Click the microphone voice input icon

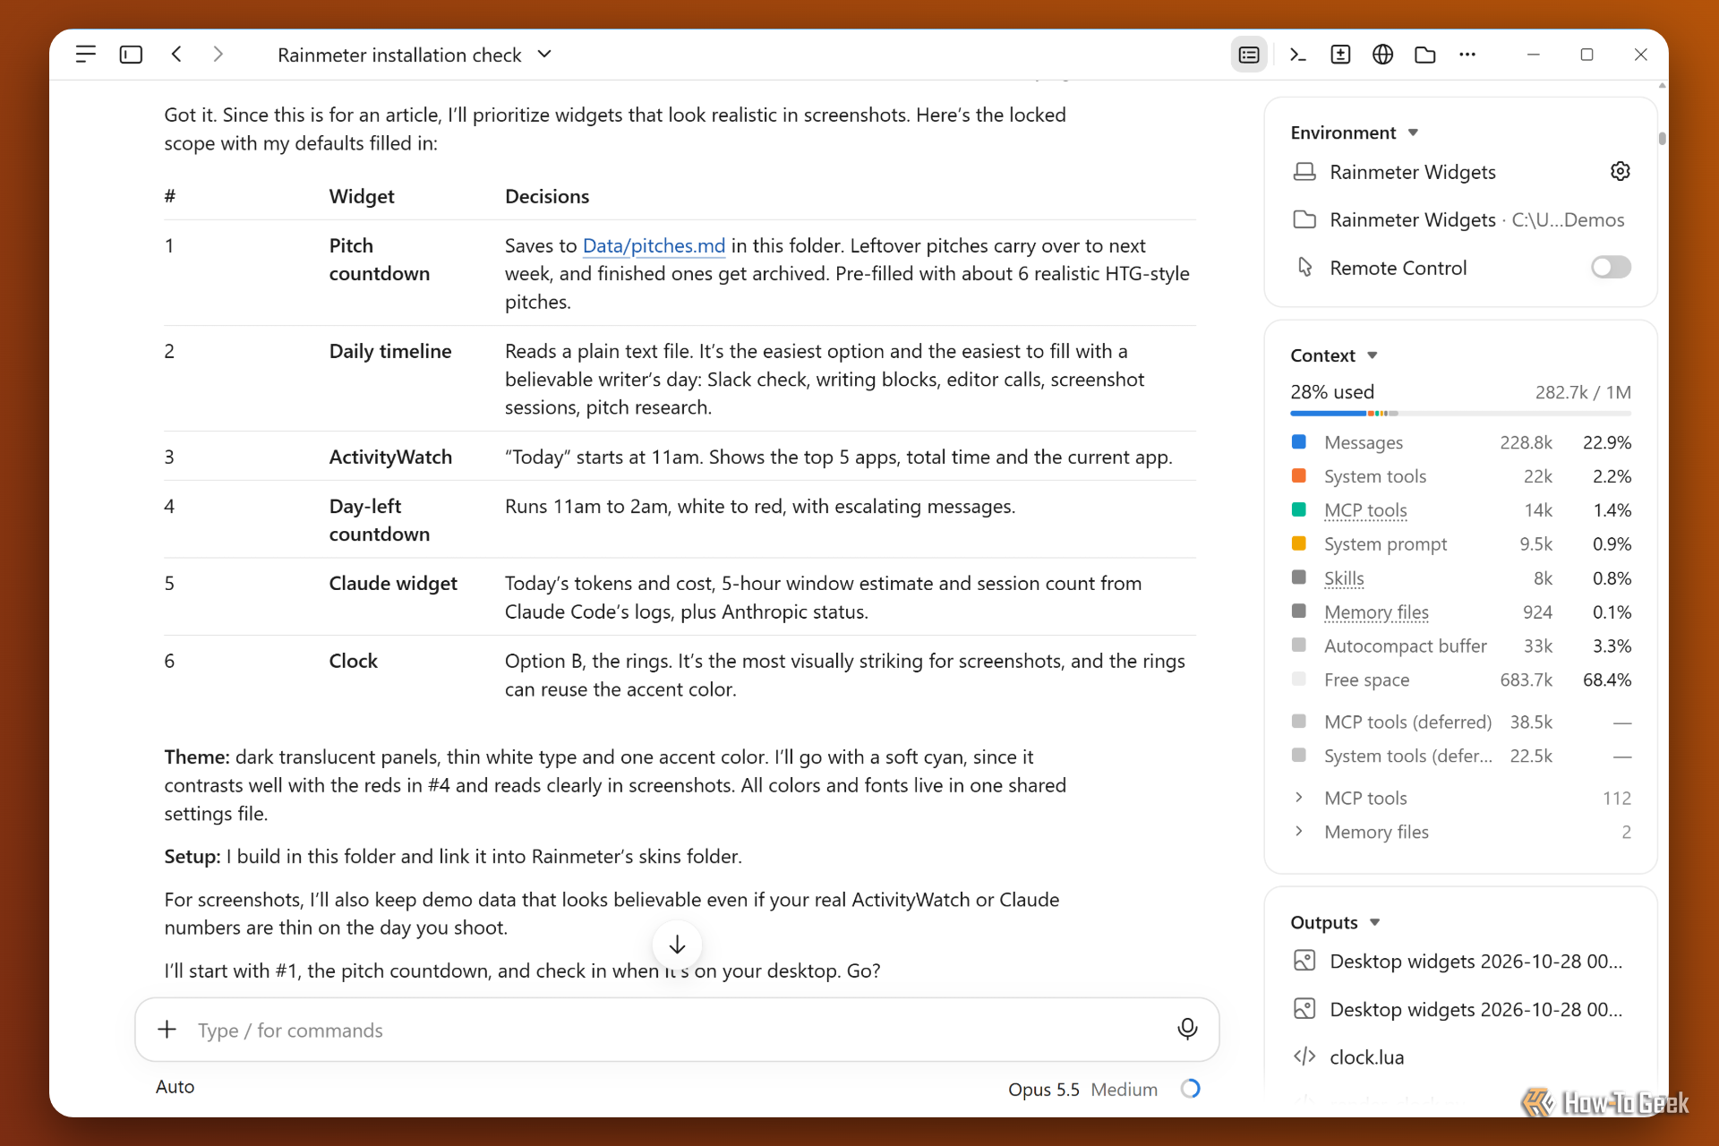1187,1030
